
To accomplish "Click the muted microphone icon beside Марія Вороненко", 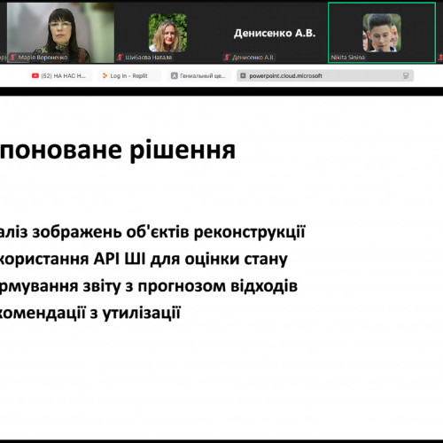I will point(12,57).
